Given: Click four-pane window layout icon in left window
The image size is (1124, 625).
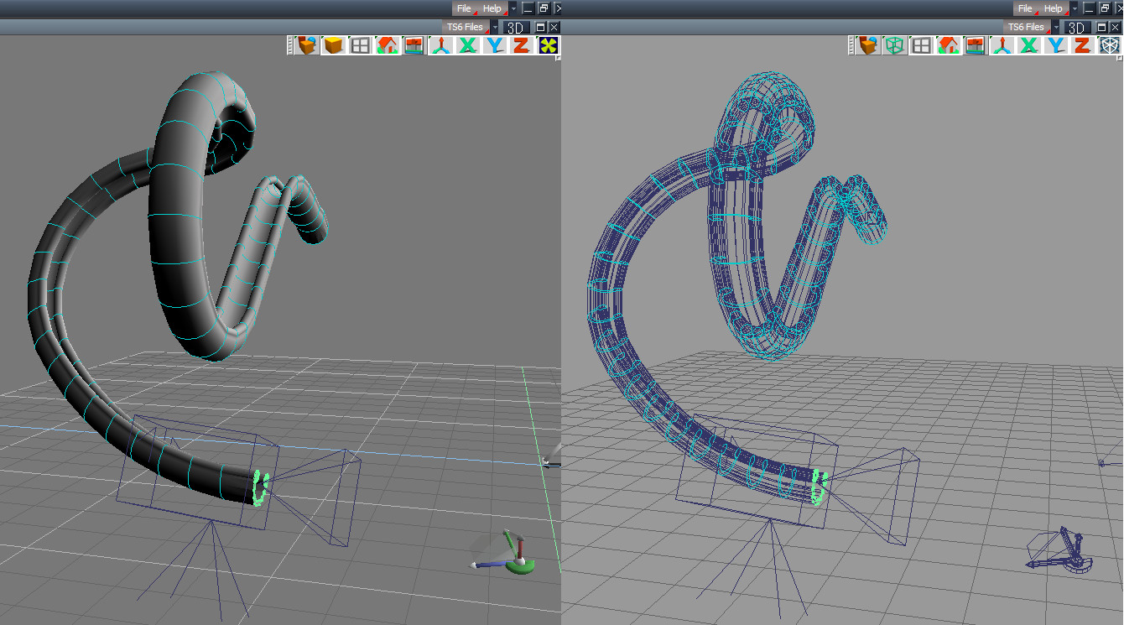Looking at the screenshot, I should [361, 45].
